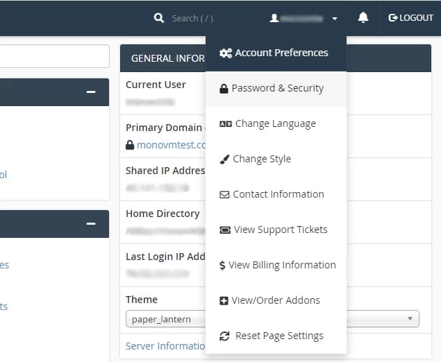Click the refresh icon for Reset Page Settings
Viewport: 441px width, 362px height.
(x=224, y=336)
